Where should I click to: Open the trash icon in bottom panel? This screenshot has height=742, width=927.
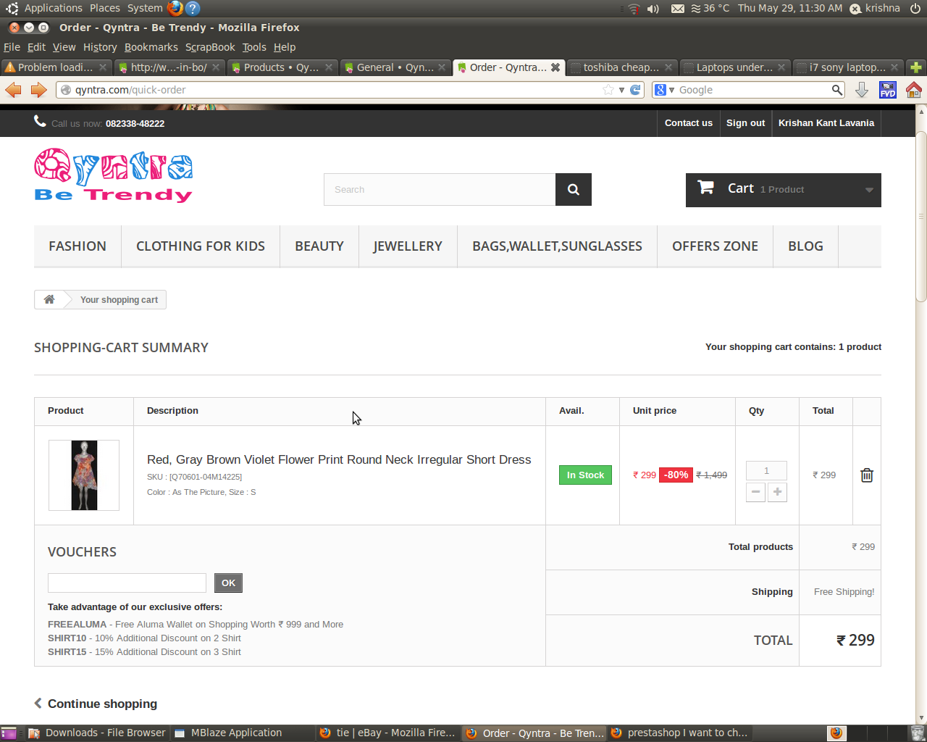point(918,733)
